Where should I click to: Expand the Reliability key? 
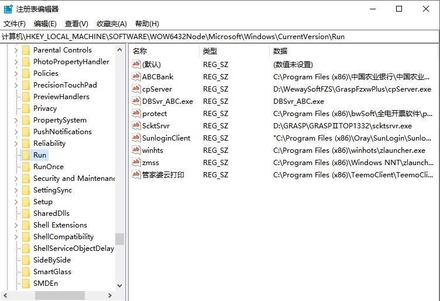point(16,143)
